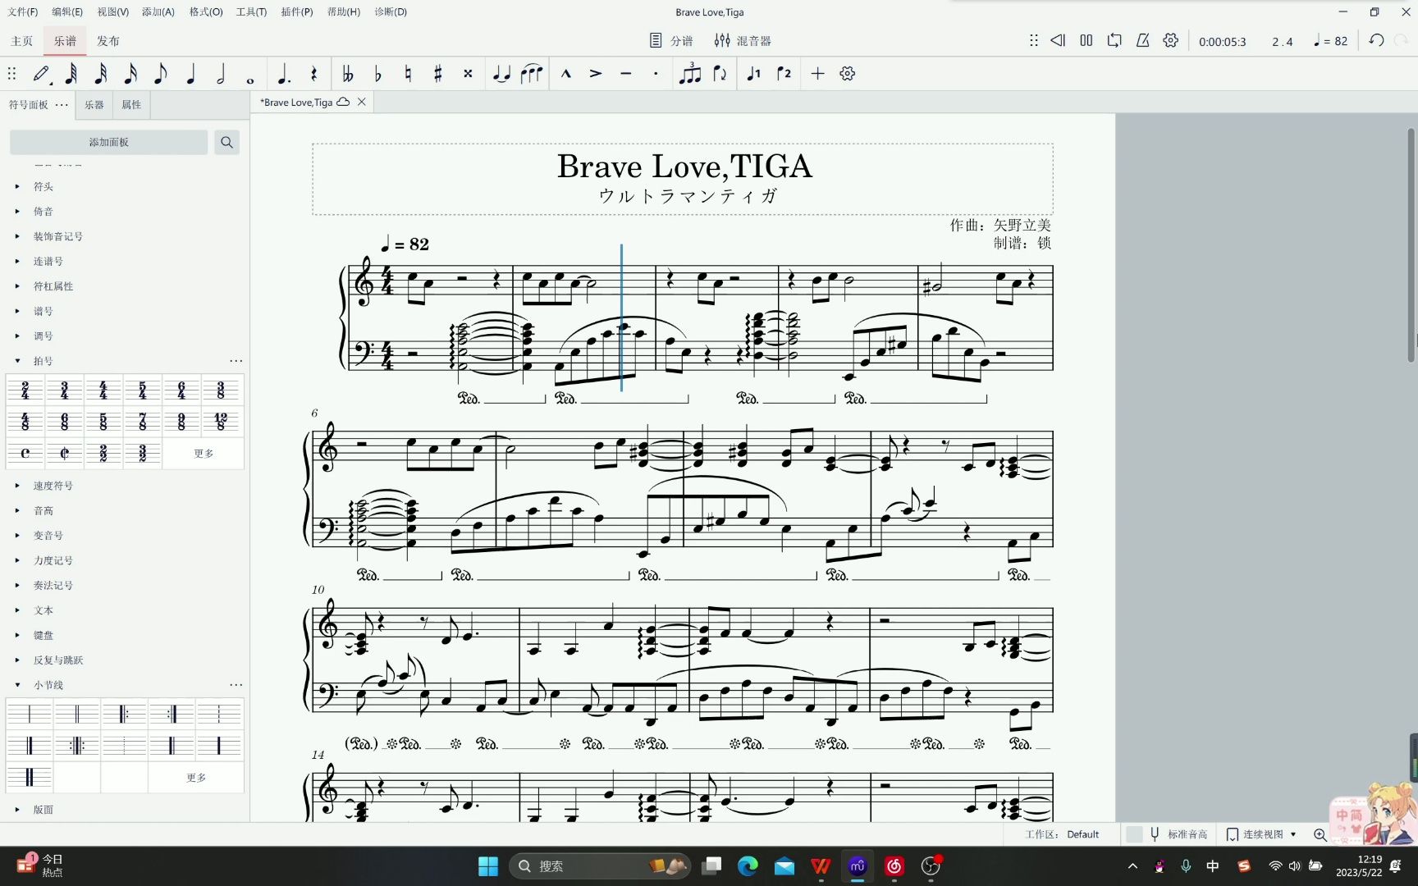
Task: Apply double sharp accidental
Action: click(x=468, y=74)
